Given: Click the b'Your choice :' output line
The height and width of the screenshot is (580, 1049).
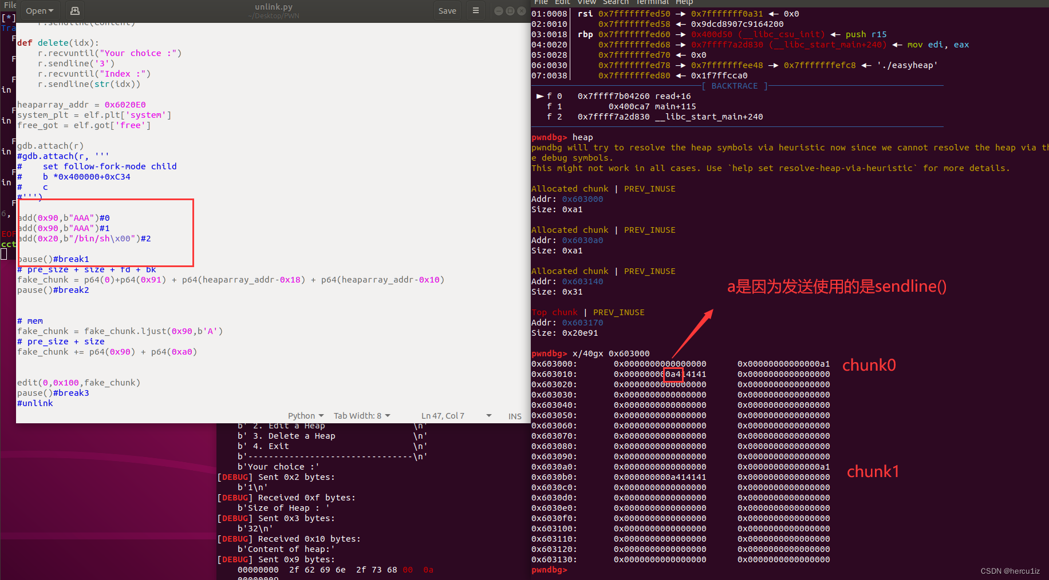Looking at the screenshot, I should (x=278, y=467).
